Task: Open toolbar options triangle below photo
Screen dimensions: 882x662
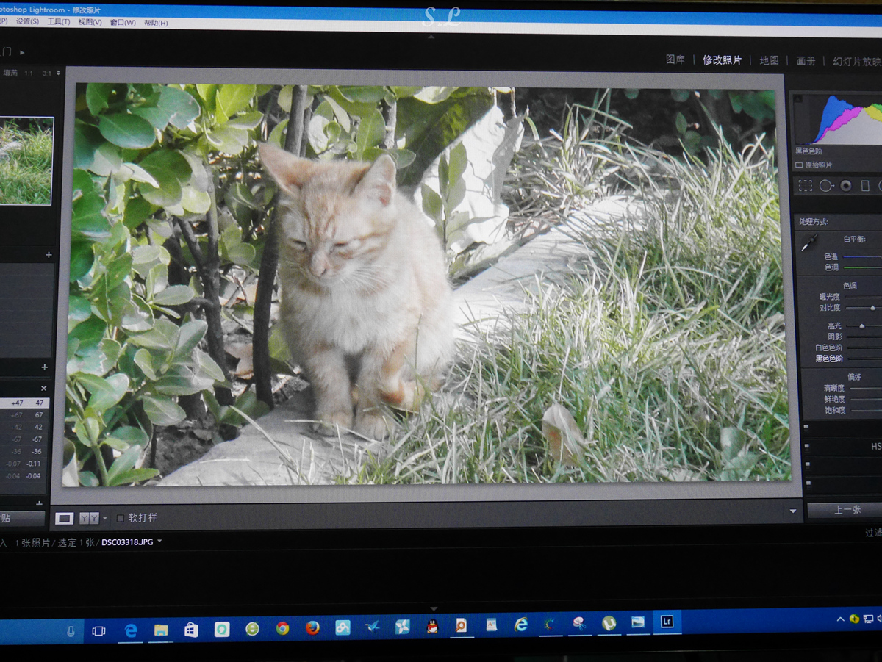Action: [793, 511]
